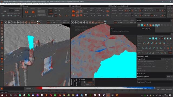The height and width of the screenshot is (97, 173).
Task: Open the UDIM dropdown in UDIMs panel
Action: coord(88,85)
